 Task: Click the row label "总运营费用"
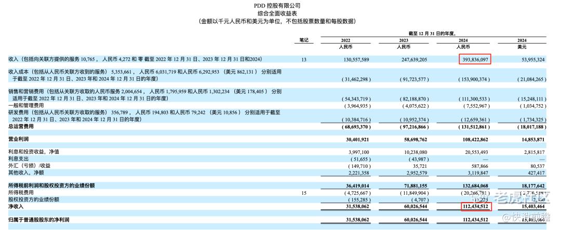click(21, 126)
